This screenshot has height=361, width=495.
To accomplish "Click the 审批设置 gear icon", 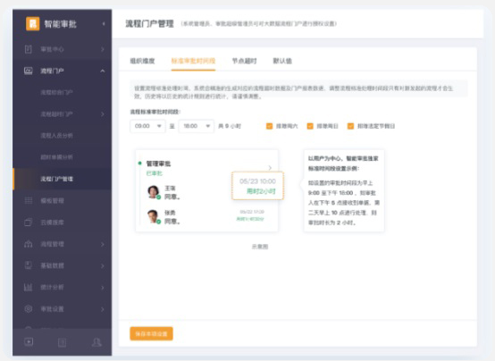I will 29,309.
